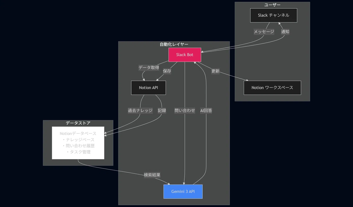The width and height of the screenshot is (353, 207).
Task: Click the Slack チャンネル node
Action: (x=274, y=15)
